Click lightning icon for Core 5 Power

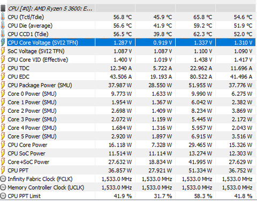click(3, 136)
